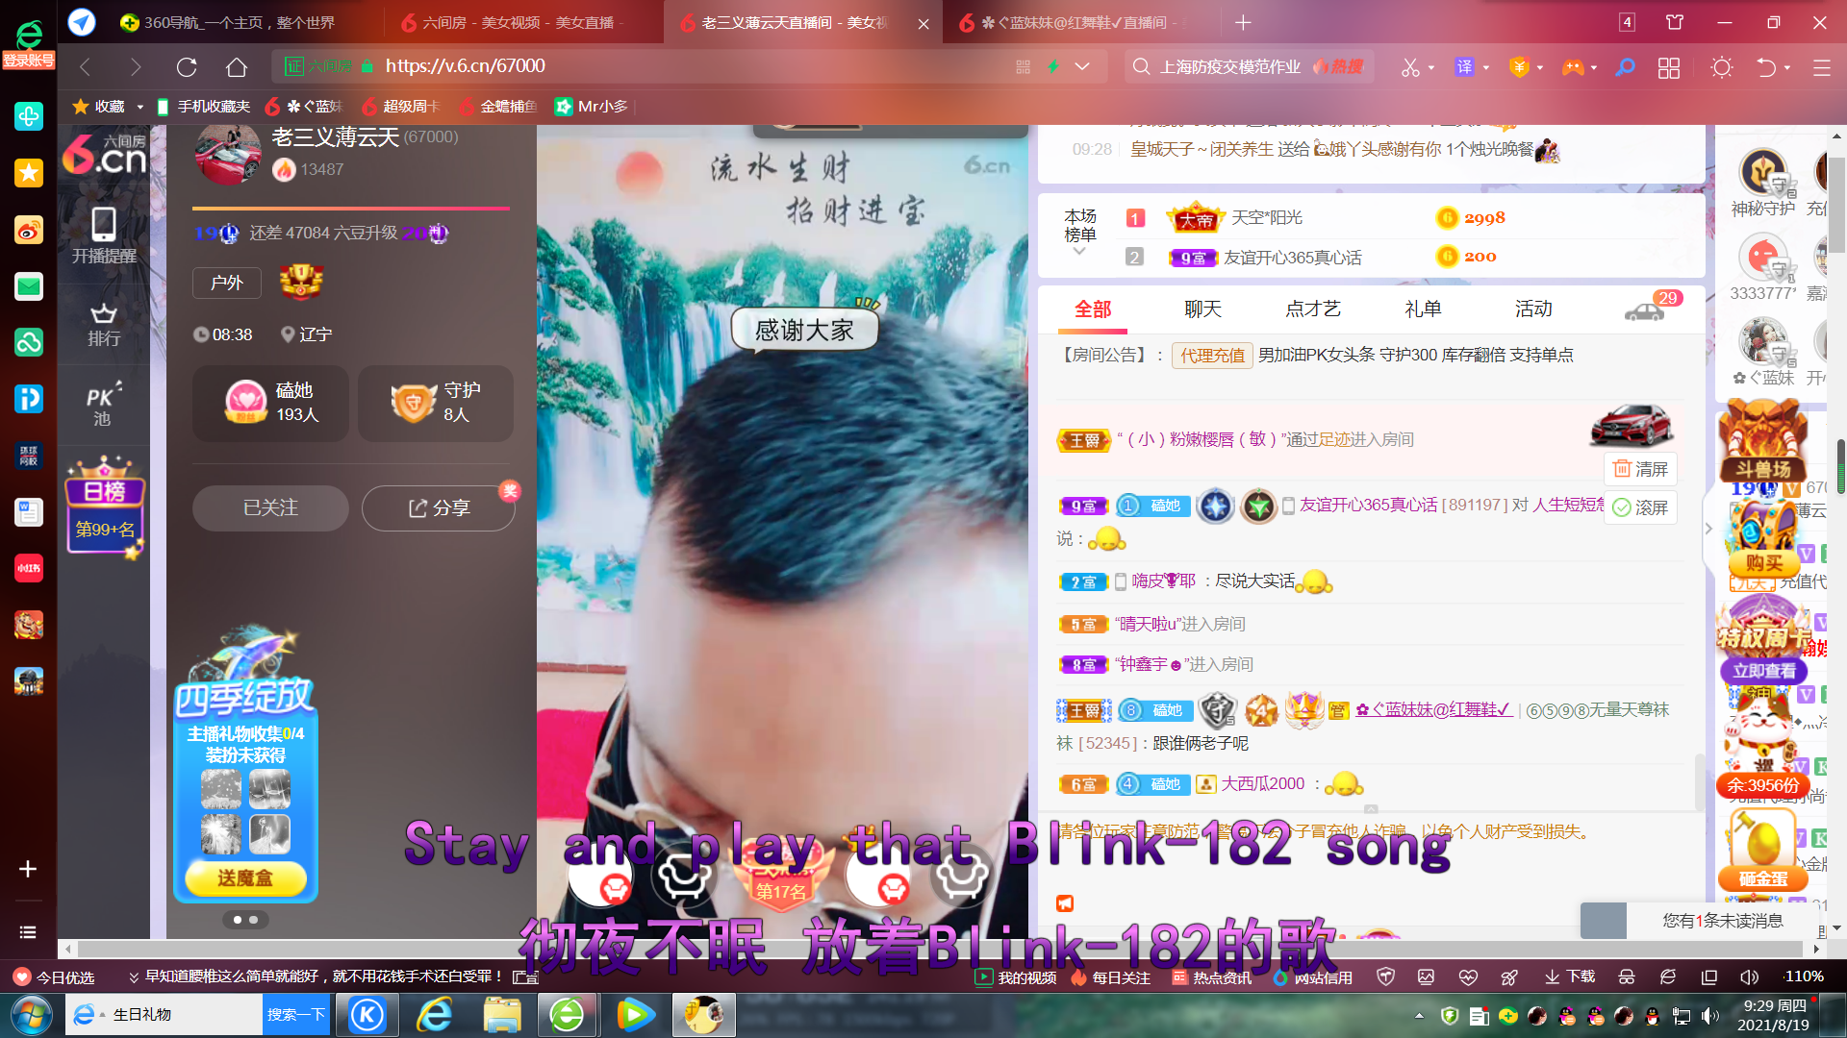The width and height of the screenshot is (1847, 1038).
Task: Open the 守护 guardians card
Action: click(436, 403)
